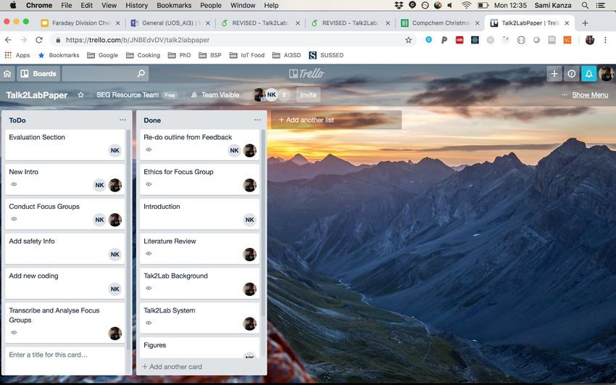The height and width of the screenshot is (385, 616).
Task: Open the Team Visible visibility dropdown
Action: pyautogui.click(x=215, y=95)
